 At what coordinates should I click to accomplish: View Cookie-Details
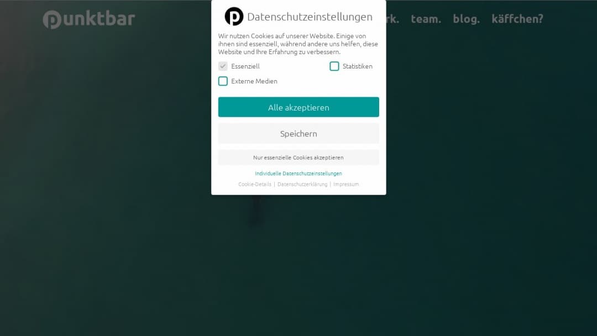coord(255,184)
